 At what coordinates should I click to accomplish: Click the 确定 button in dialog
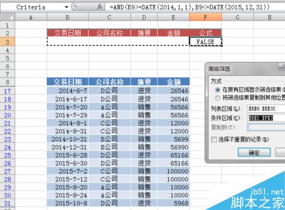click(x=254, y=153)
